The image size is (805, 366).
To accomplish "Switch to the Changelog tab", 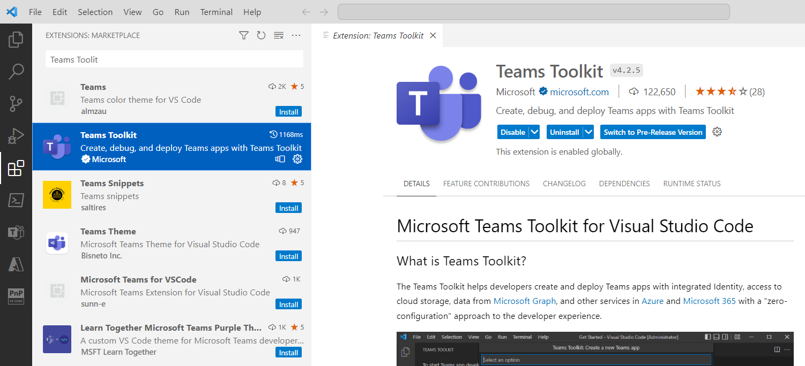I will [x=564, y=184].
